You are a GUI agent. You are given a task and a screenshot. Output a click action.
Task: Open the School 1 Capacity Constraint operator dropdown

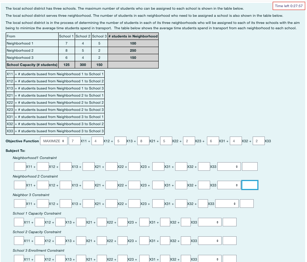(210, 222)
